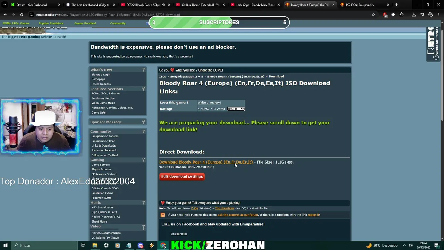This screenshot has width=444, height=250.
Task: Click the browser address bar URL
Action: pos(108,15)
